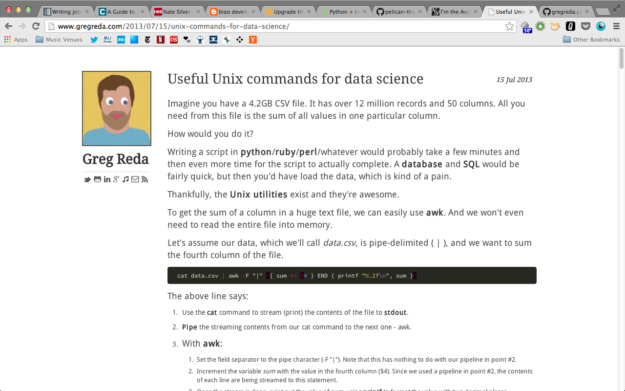Open the Y Combinator Hacker News bookmark
The width and height of the screenshot is (625, 391).
(x=253, y=40)
